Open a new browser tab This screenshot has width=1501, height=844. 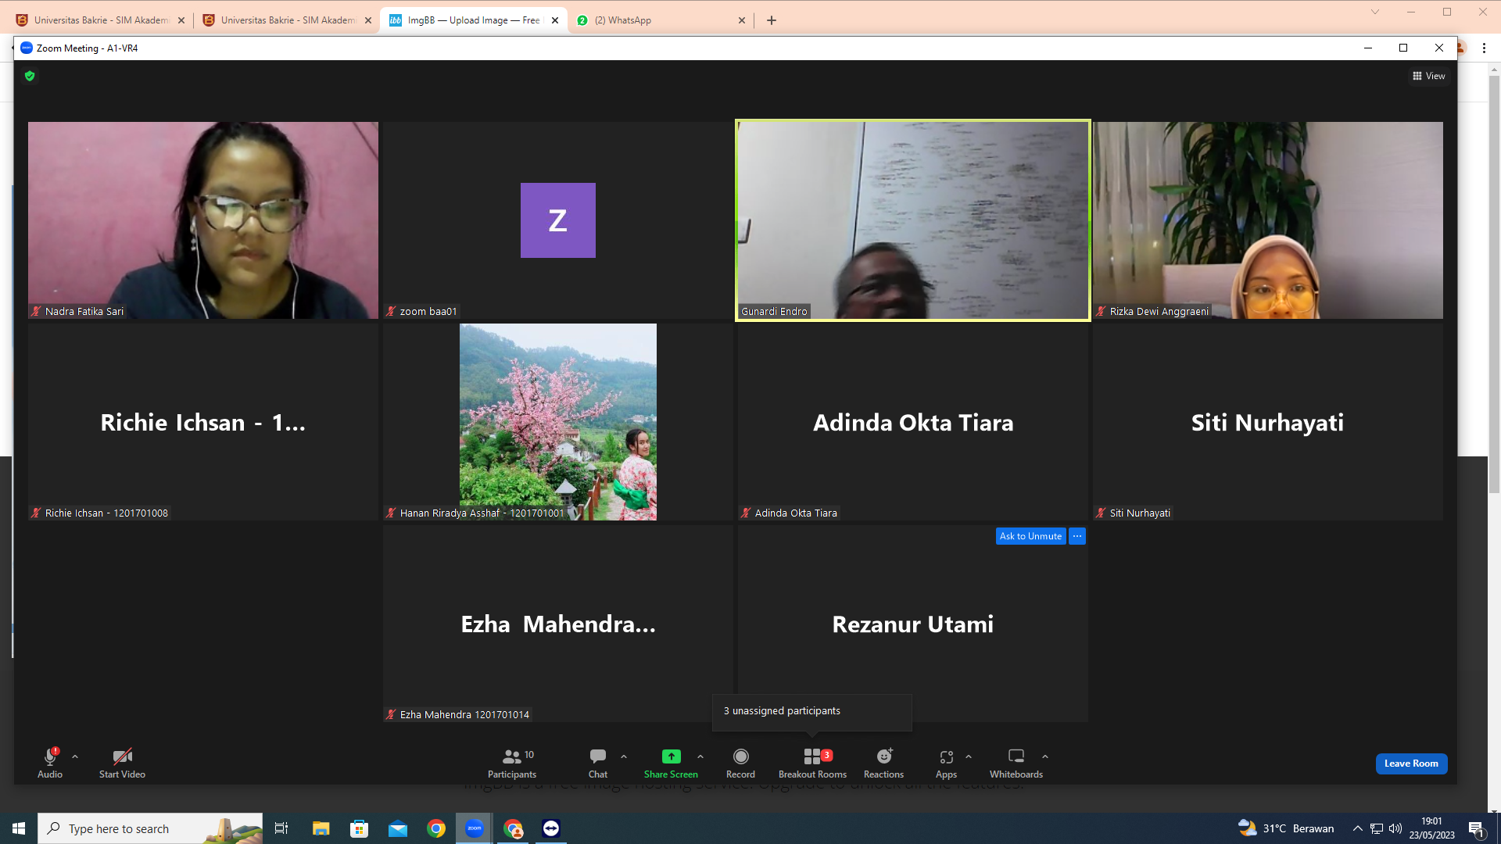coord(772,20)
